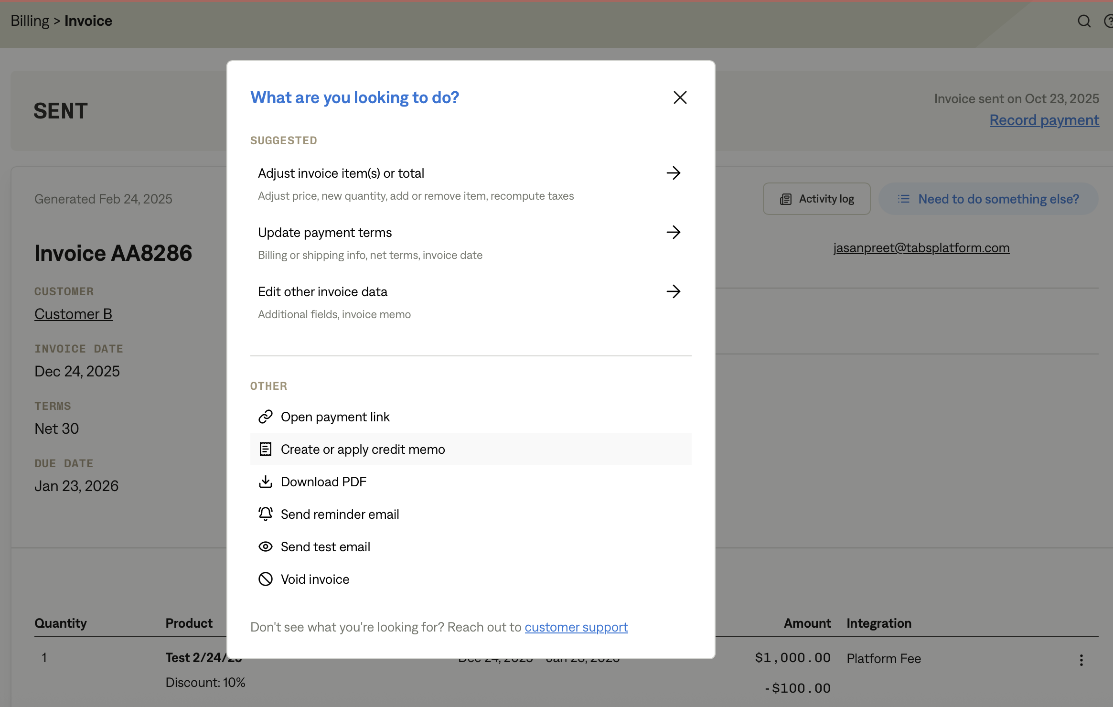Open the three-dot menu on Platform Fee row

pyautogui.click(x=1081, y=660)
